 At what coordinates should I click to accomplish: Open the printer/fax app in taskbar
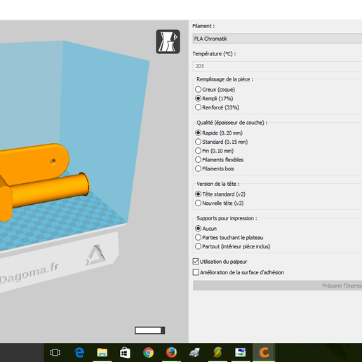click(x=194, y=352)
